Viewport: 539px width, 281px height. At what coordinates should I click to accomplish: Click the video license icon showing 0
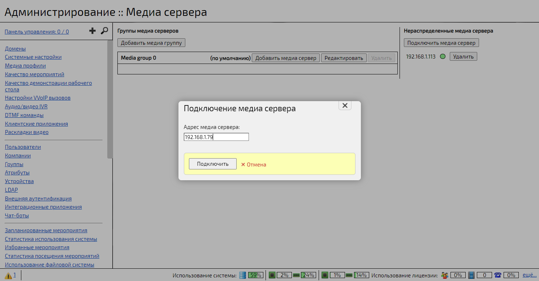[471, 275]
